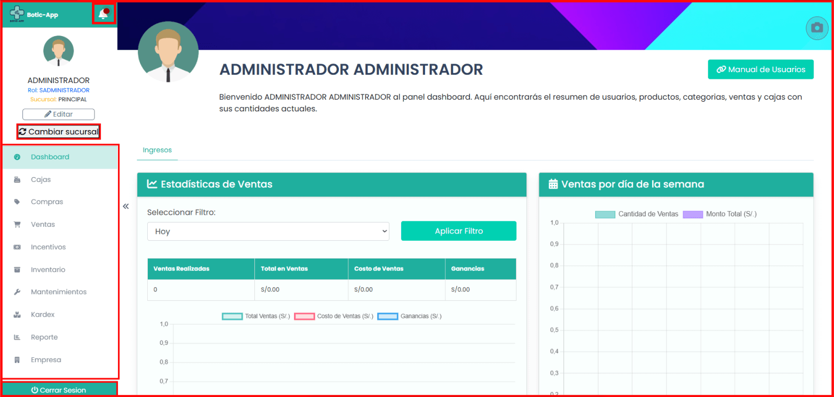Click the camera icon on the banner

817,28
